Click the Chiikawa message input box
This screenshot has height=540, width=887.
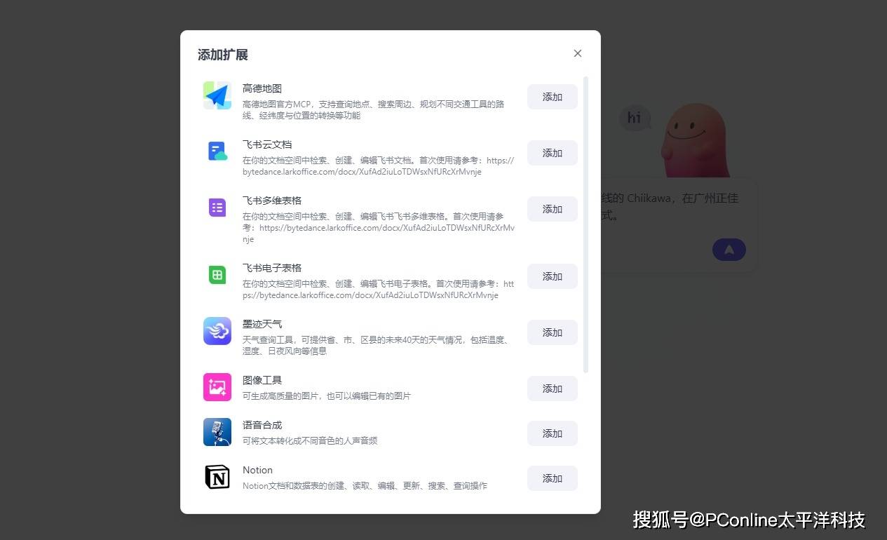click(x=679, y=224)
